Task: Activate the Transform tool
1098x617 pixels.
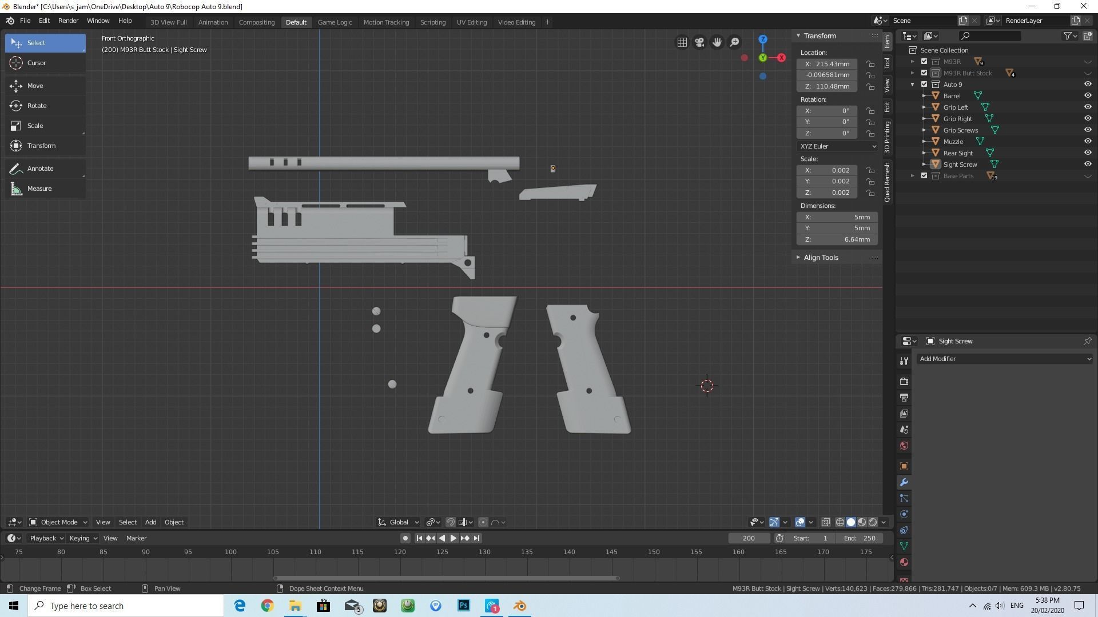Action: tap(45, 146)
